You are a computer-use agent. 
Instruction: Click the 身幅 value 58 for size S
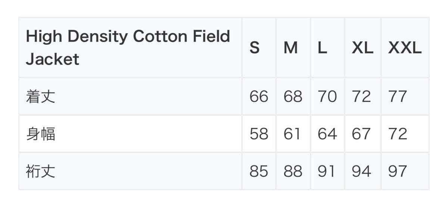259,134
